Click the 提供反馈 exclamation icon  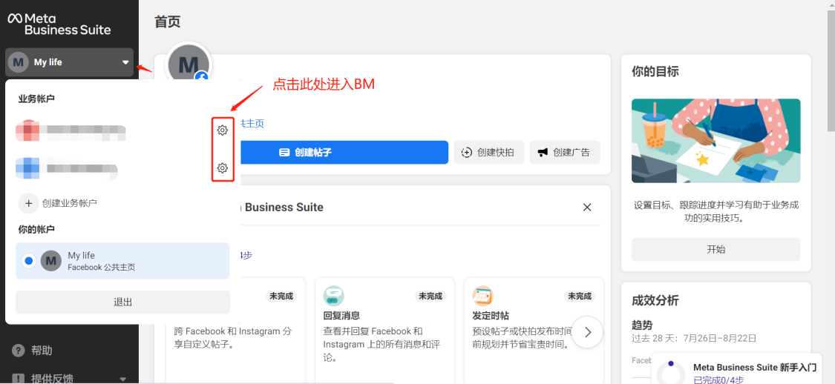click(19, 379)
